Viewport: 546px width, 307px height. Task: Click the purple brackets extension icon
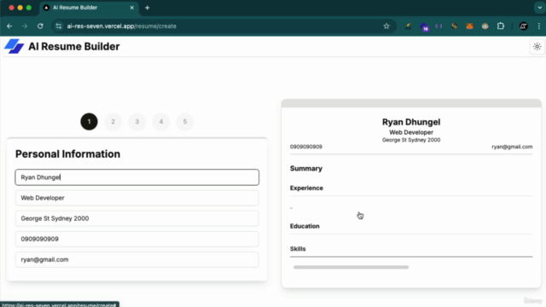click(x=439, y=26)
